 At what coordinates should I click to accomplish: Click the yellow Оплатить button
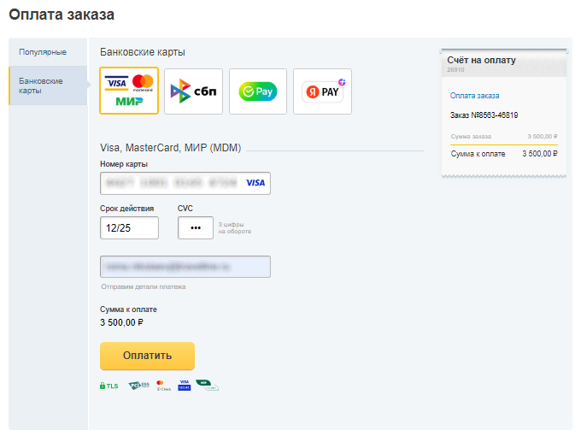click(x=147, y=356)
